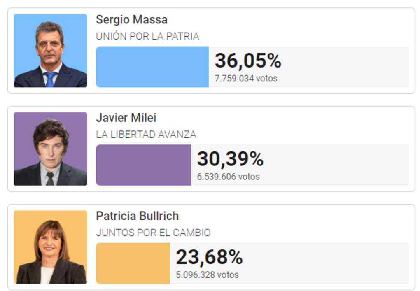420x291 pixels.
Task: Click Sergio Massa's candidate photo
Action: point(50,51)
